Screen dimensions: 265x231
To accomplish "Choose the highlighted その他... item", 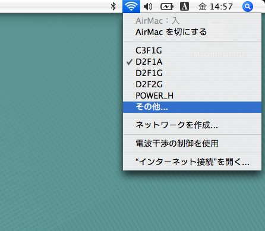I will point(192,107).
